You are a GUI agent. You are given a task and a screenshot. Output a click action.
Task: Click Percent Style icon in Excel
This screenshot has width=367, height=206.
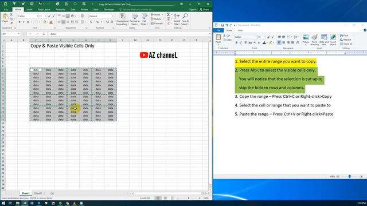(97, 22)
